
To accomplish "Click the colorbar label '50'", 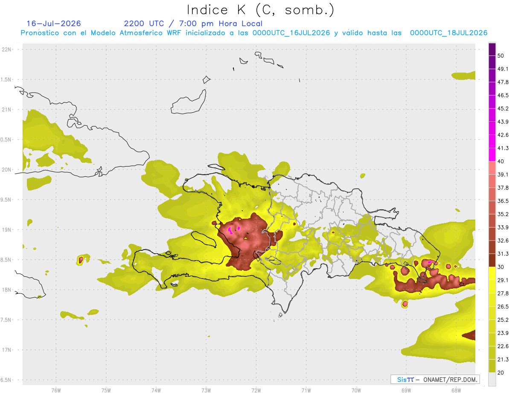I will [x=501, y=56].
